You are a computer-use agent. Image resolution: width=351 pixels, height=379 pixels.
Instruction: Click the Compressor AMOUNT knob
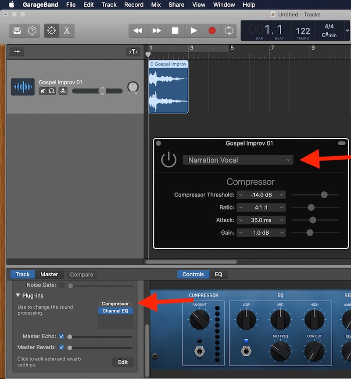[x=200, y=319]
